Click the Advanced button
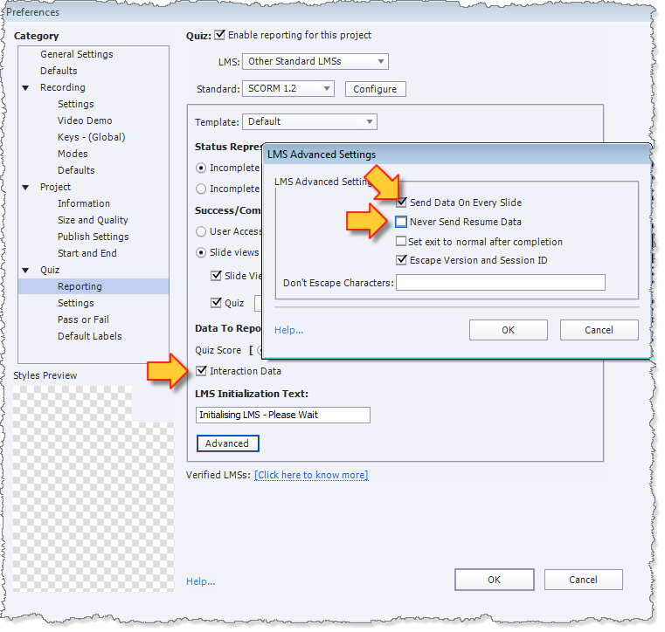This screenshot has height=632, width=665. tap(228, 443)
